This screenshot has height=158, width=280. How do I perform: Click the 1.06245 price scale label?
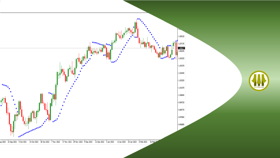[x=181, y=51]
